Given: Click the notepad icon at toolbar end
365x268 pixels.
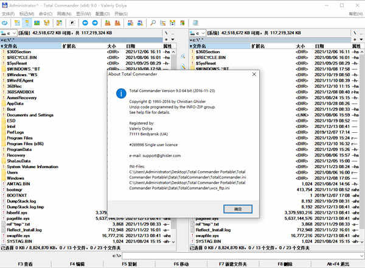Looking at the screenshot, I should pos(195,23).
